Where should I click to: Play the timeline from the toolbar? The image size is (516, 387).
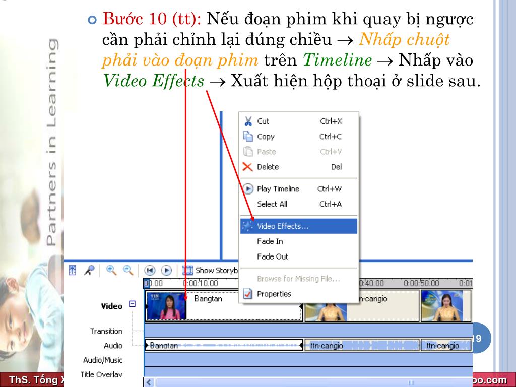tap(166, 271)
